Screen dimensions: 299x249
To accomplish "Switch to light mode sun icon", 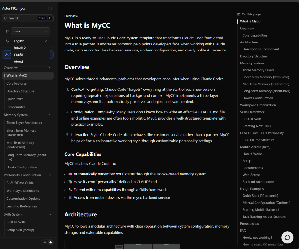I will coord(45,242).
